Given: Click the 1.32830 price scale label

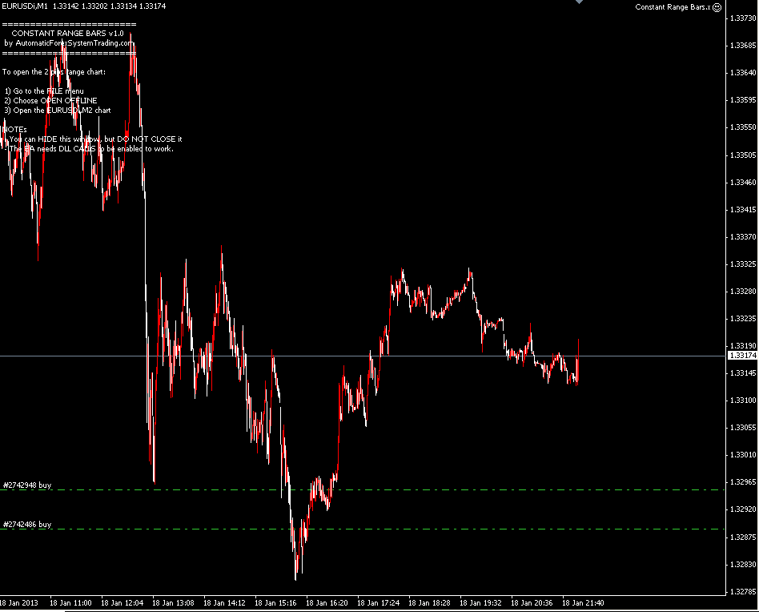Looking at the screenshot, I should tap(743, 565).
